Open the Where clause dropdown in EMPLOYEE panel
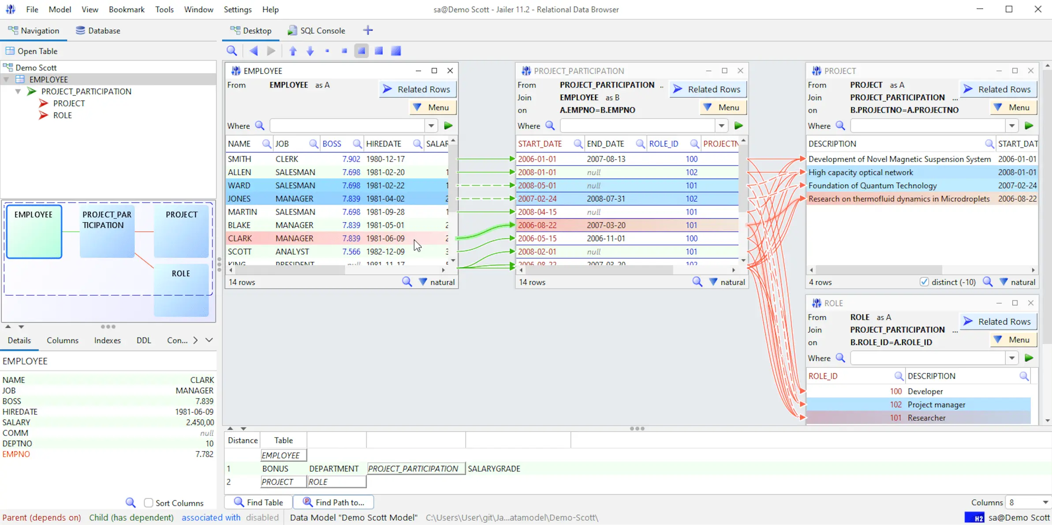 (431, 126)
